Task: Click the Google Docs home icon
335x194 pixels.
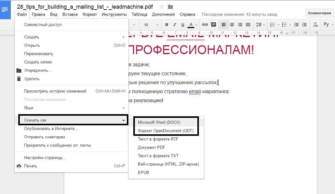Action: tap(5, 10)
